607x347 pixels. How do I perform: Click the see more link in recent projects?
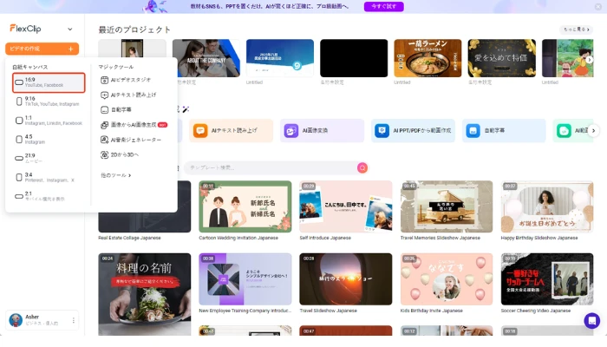[576, 29]
